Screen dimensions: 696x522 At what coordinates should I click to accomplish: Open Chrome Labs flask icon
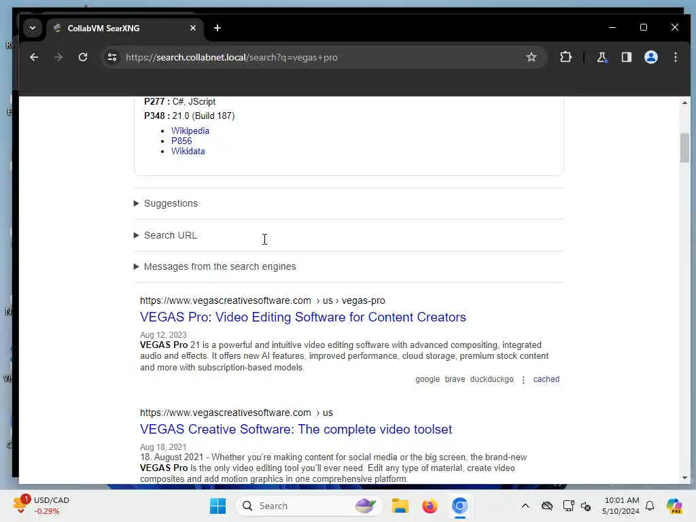[602, 57]
